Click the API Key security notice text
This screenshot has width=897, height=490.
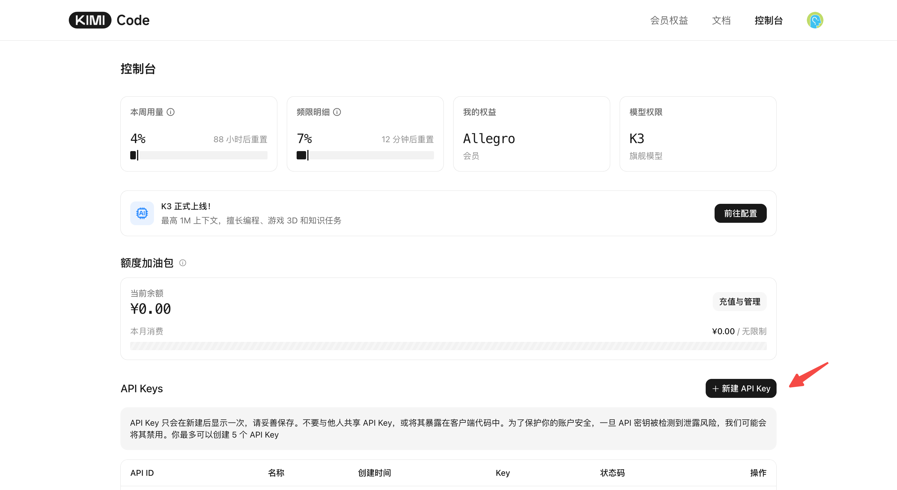click(448, 428)
